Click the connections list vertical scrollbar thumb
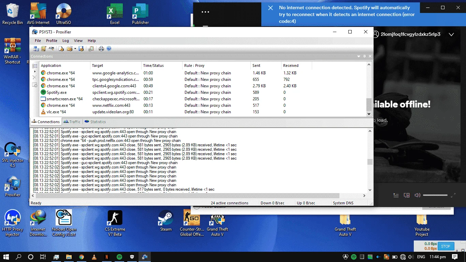The height and width of the screenshot is (262, 466). coord(369,104)
